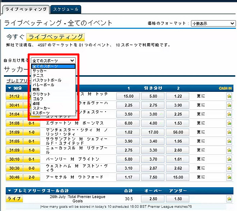Viewport: 237px width, 211px height.
Task: Open the 価格のフォーマット dropdown
Action: [x=213, y=23]
